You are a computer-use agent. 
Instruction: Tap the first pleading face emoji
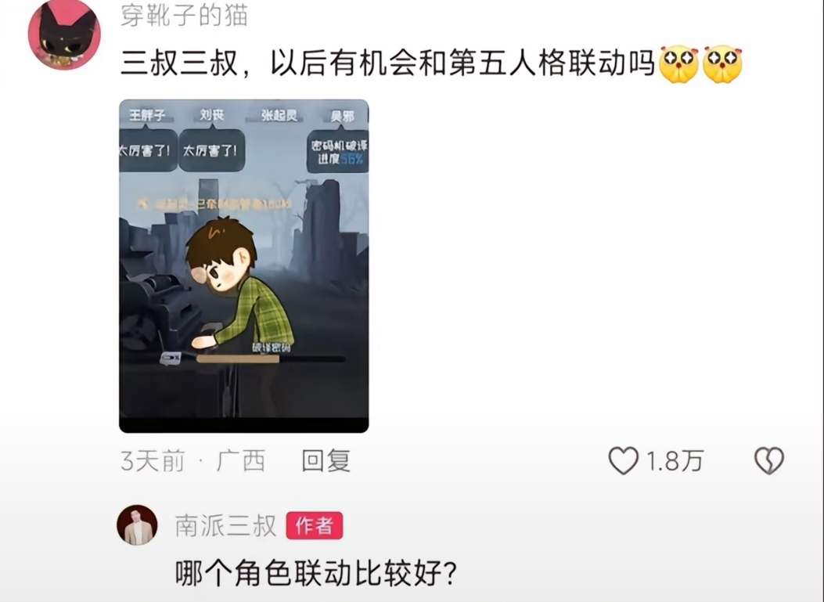[679, 64]
